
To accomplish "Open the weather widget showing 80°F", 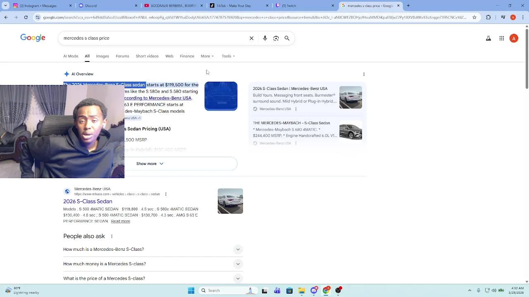I will 23,290.
